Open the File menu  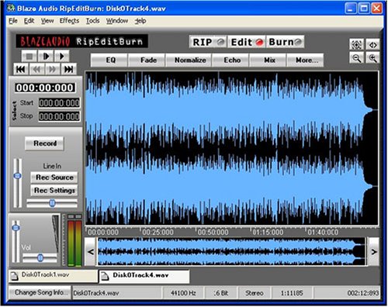tap(13, 21)
